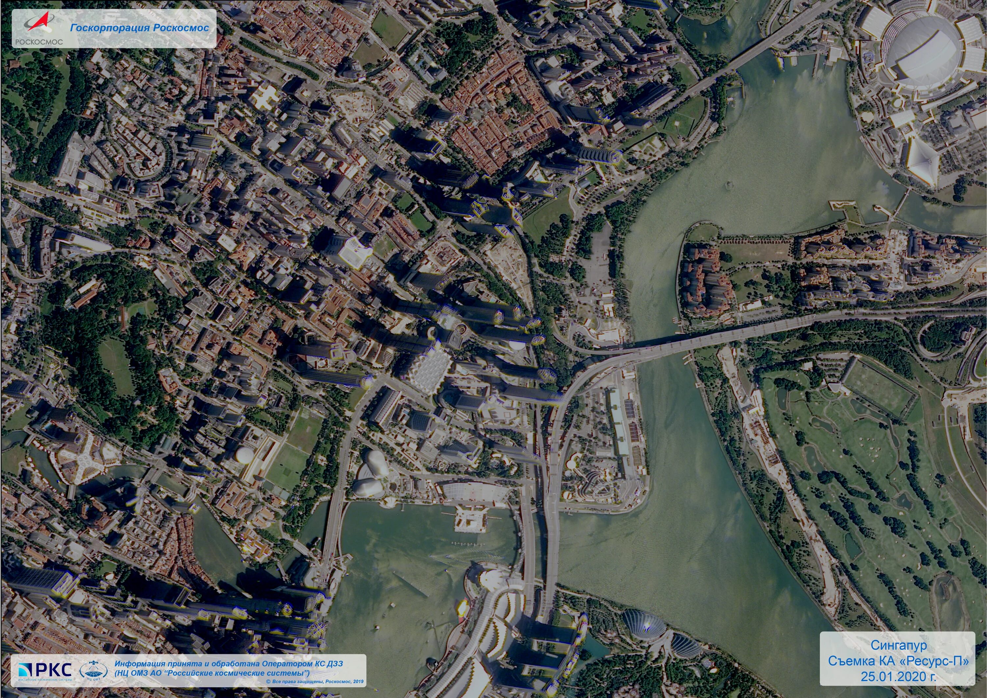Click the blue РКС logo
987x698 pixels.
pyautogui.click(x=45, y=670)
